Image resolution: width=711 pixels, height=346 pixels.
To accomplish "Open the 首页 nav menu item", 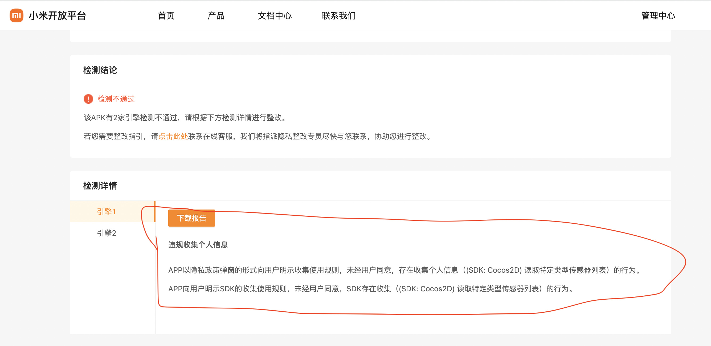I will tap(166, 16).
